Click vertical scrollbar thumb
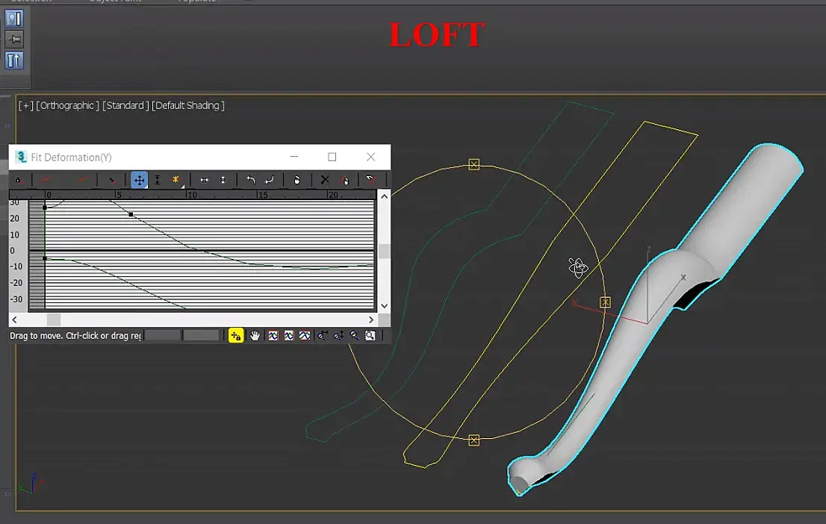826x524 pixels. tap(385, 251)
